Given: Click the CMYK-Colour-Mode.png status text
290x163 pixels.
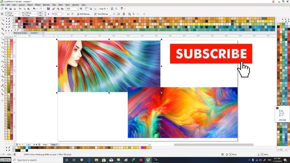Looking at the screenshot, I should 48,154.
